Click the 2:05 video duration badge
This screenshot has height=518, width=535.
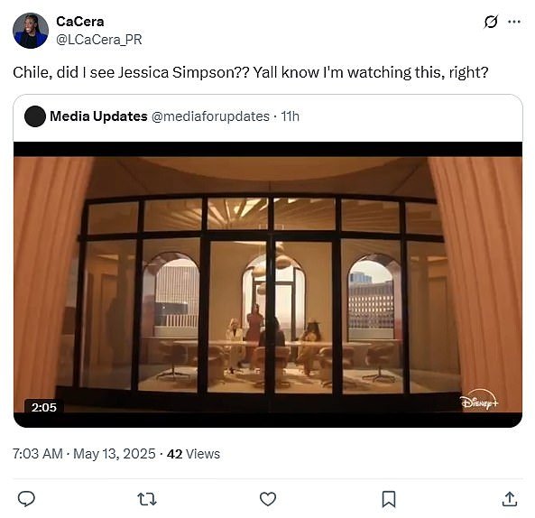43,407
